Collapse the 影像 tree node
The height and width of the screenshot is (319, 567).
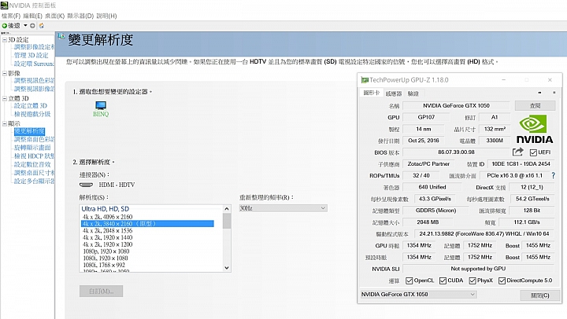tap(5, 73)
